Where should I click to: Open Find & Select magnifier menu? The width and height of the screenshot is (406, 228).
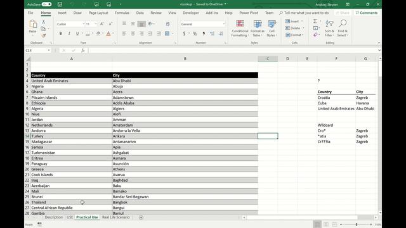tap(343, 28)
